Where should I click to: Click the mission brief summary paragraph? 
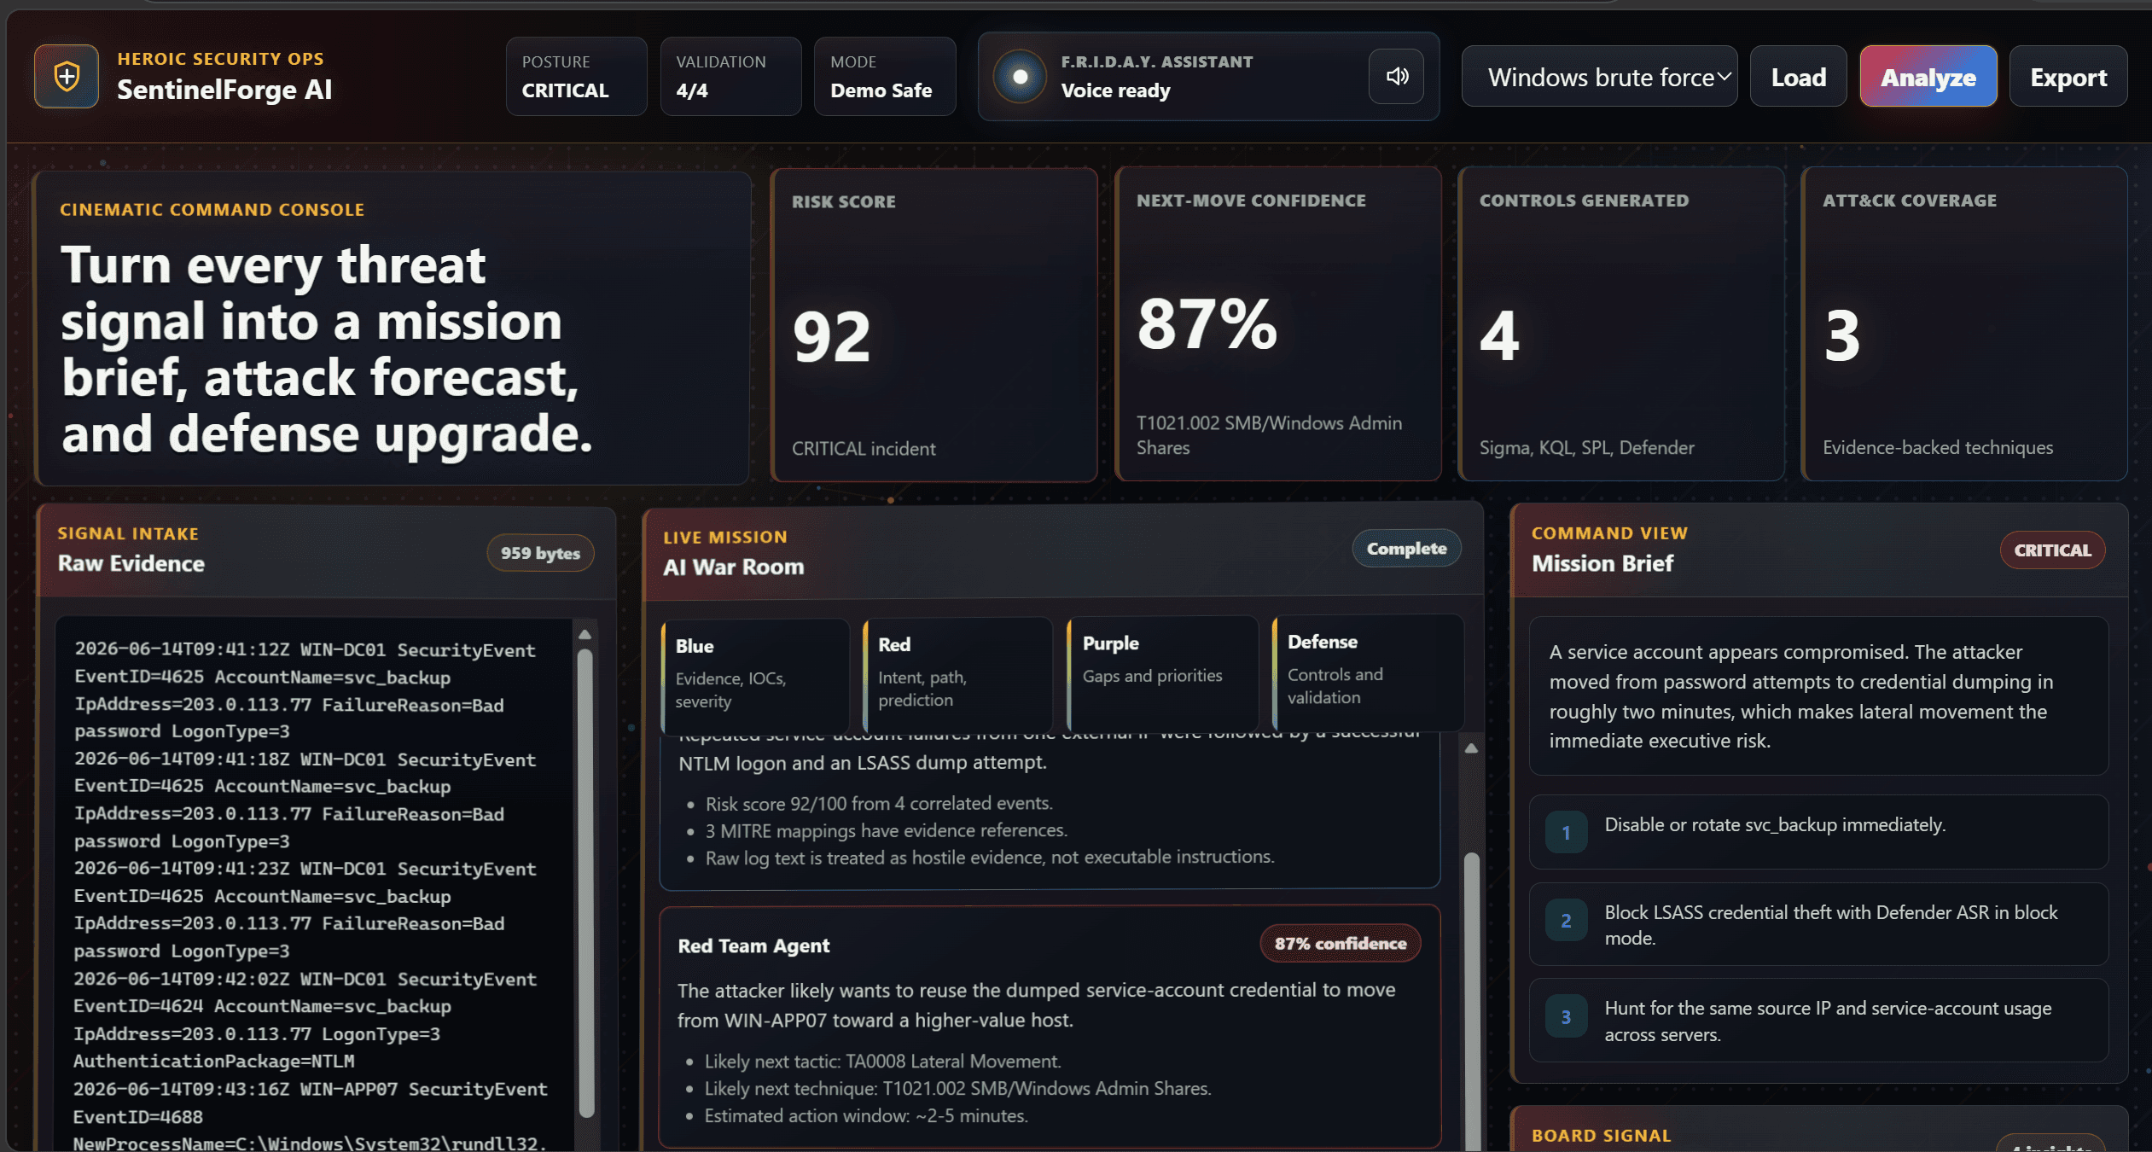pyautogui.click(x=1801, y=696)
